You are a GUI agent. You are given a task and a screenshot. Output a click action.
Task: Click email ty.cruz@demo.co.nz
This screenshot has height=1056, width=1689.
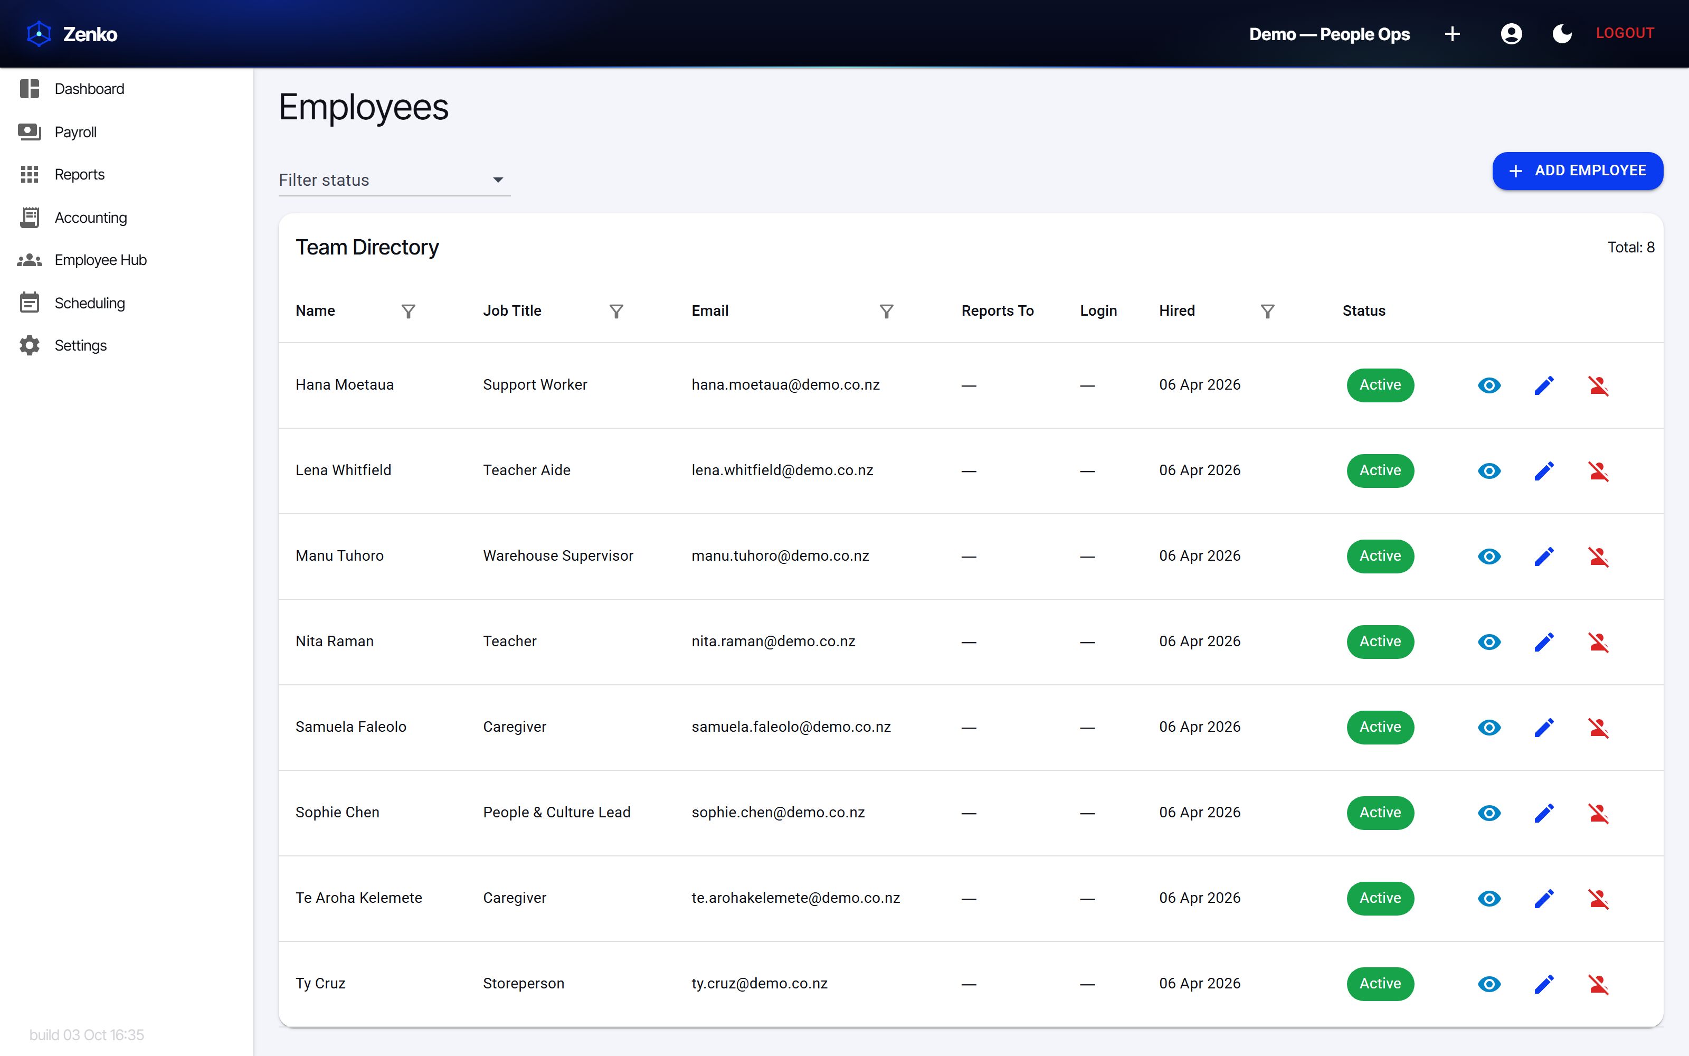(760, 983)
